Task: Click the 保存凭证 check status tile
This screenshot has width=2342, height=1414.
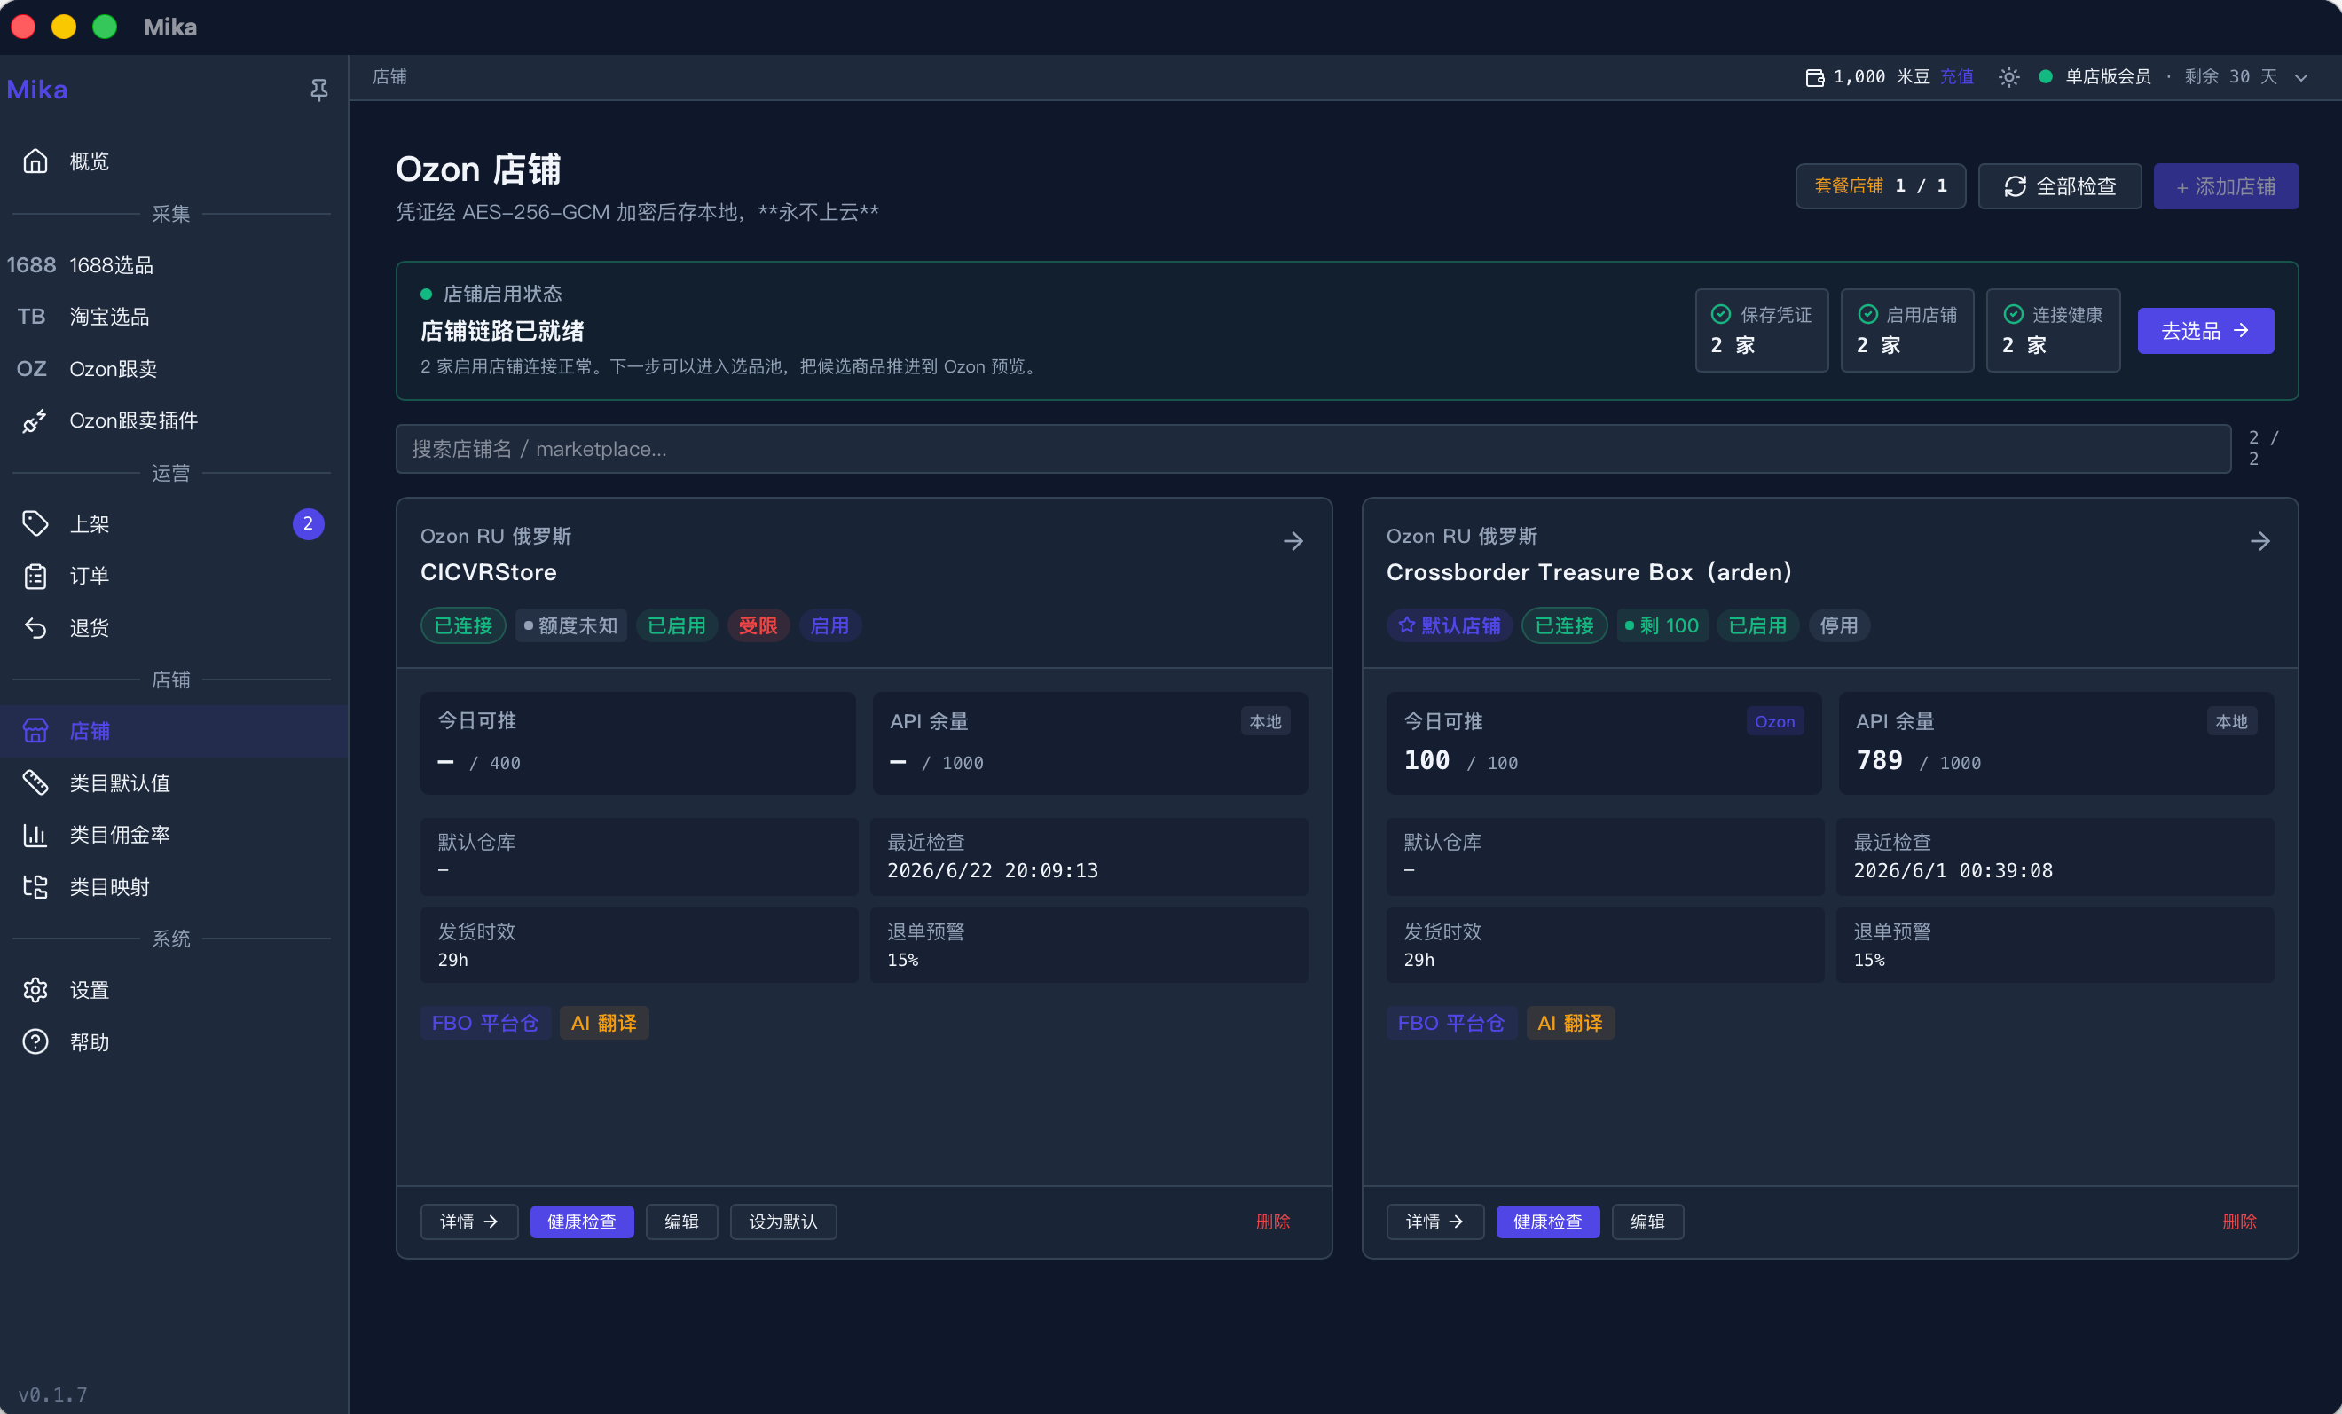Action: (x=1761, y=330)
